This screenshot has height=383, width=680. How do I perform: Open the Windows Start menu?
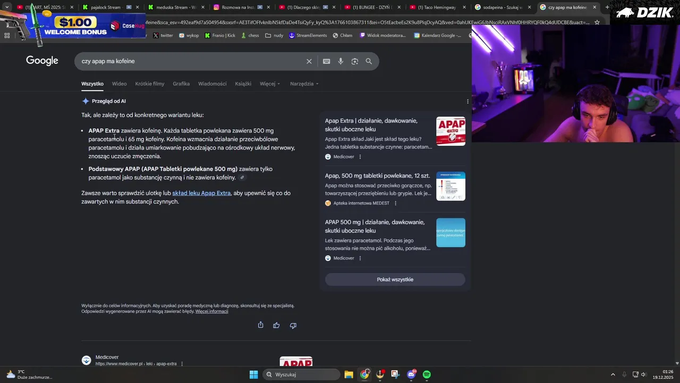pyautogui.click(x=253, y=374)
